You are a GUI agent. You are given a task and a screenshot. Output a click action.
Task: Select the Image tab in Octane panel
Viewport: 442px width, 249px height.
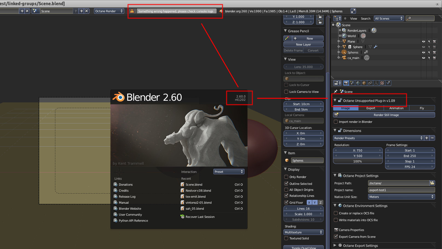click(x=346, y=108)
